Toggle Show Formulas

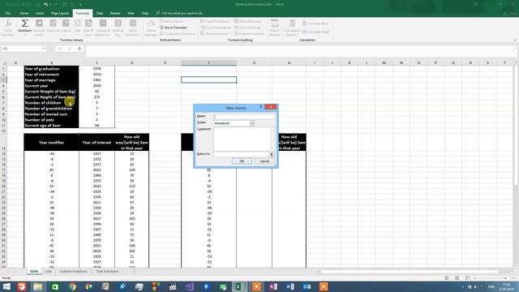point(247,21)
